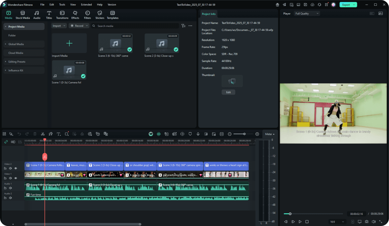Open the Filters tab
The width and height of the screenshot is (389, 226).
pyautogui.click(x=87, y=15)
